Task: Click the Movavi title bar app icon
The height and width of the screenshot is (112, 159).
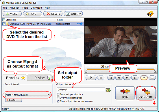Action: click(3, 3)
